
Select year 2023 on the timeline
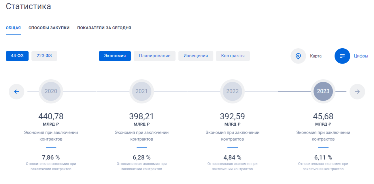pos(323,91)
